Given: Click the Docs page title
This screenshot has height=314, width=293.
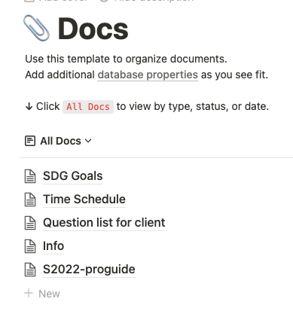Looking at the screenshot, I should pyautogui.click(x=93, y=29).
